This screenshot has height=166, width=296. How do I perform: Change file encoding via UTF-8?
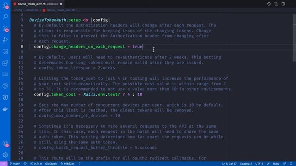259,164
